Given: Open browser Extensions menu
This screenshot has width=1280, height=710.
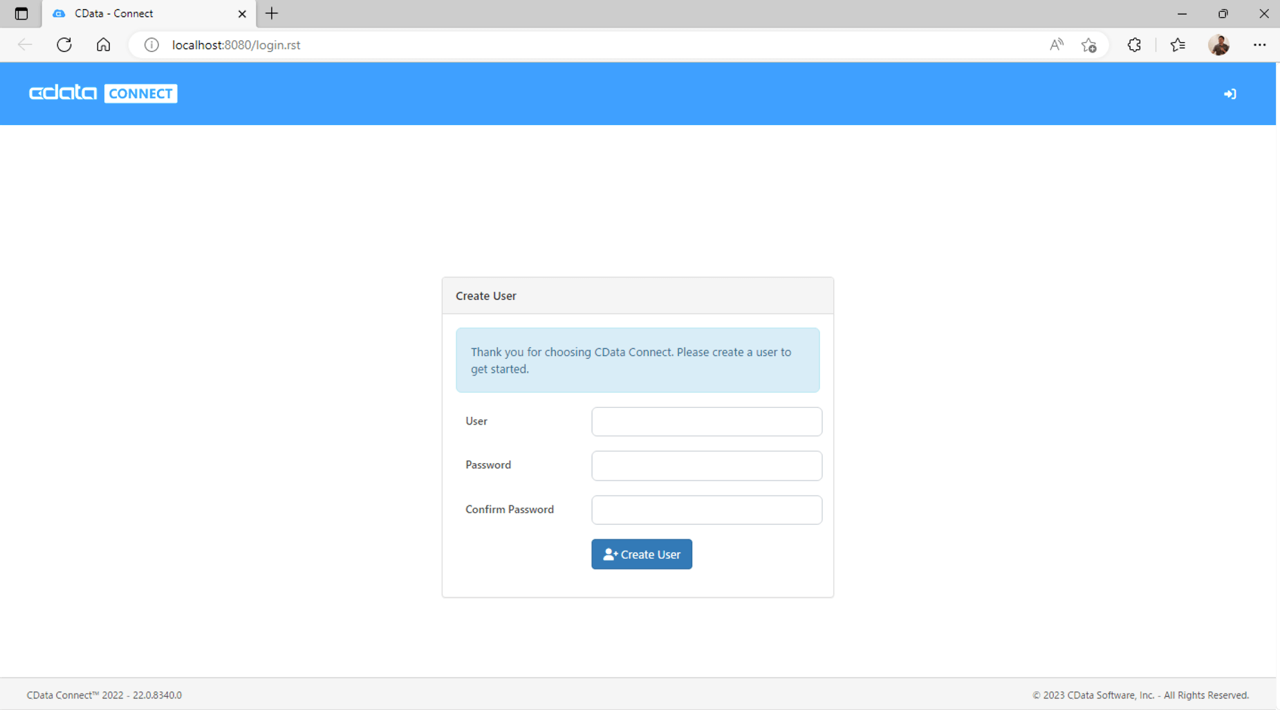Looking at the screenshot, I should 1134,45.
